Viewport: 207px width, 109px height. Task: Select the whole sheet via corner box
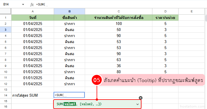[5, 11]
